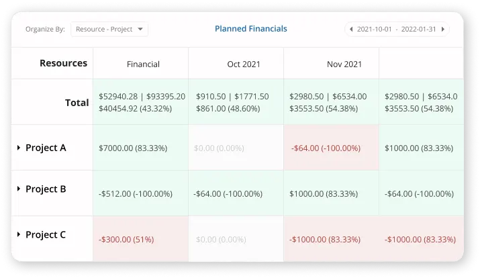The image size is (480, 278).
Task: Go to previous date range arrow
Action: click(350, 30)
